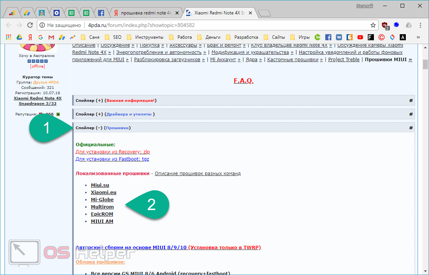Switch to the Google Ads pinned tab
Viewport: 429px width, 275px height.
click(x=27, y=13)
